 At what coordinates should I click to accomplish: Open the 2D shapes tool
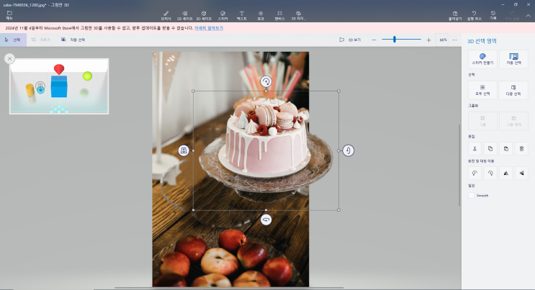point(185,14)
